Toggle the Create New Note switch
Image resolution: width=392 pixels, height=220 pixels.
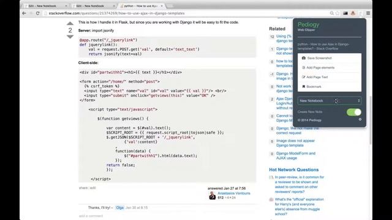pos(354,112)
